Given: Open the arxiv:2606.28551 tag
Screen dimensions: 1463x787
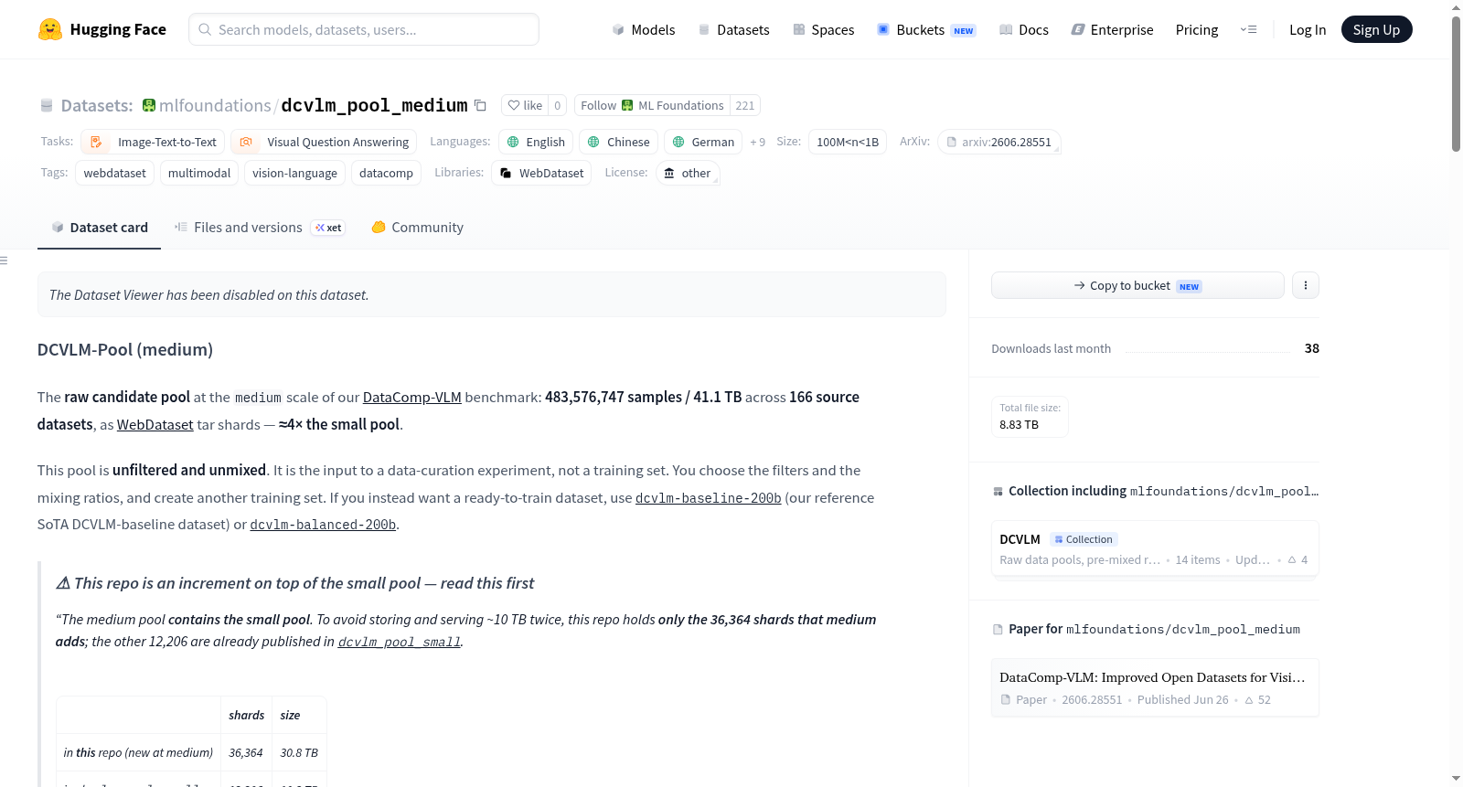Looking at the screenshot, I should (x=999, y=142).
